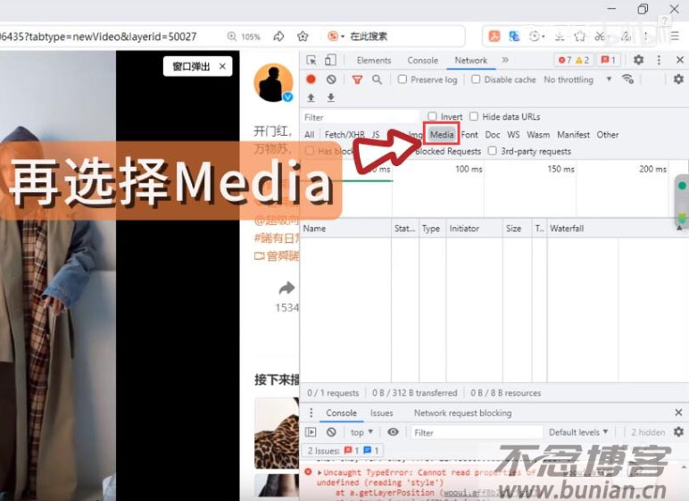Click the PDF extension icon
Image resolution: width=689 pixels, height=501 pixels.
tap(494, 36)
